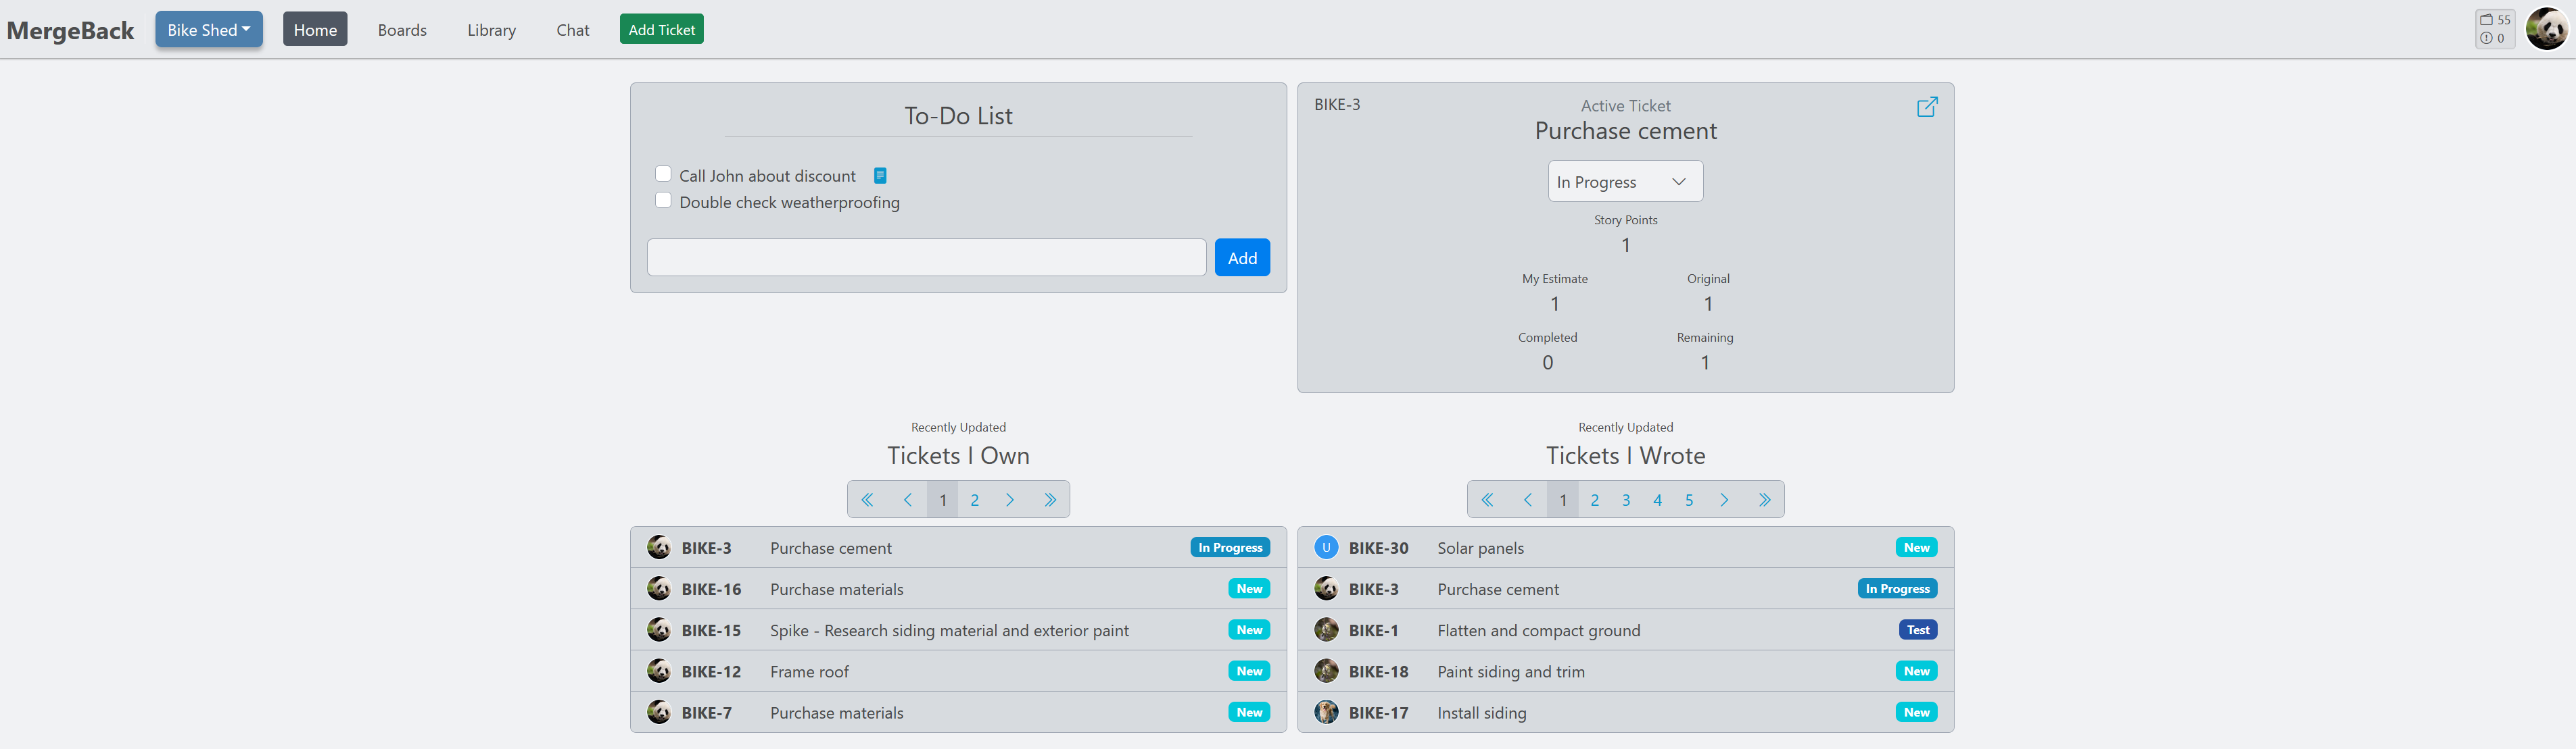The height and width of the screenshot is (749, 2576).
Task: Open the Boards page
Action: point(402,30)
